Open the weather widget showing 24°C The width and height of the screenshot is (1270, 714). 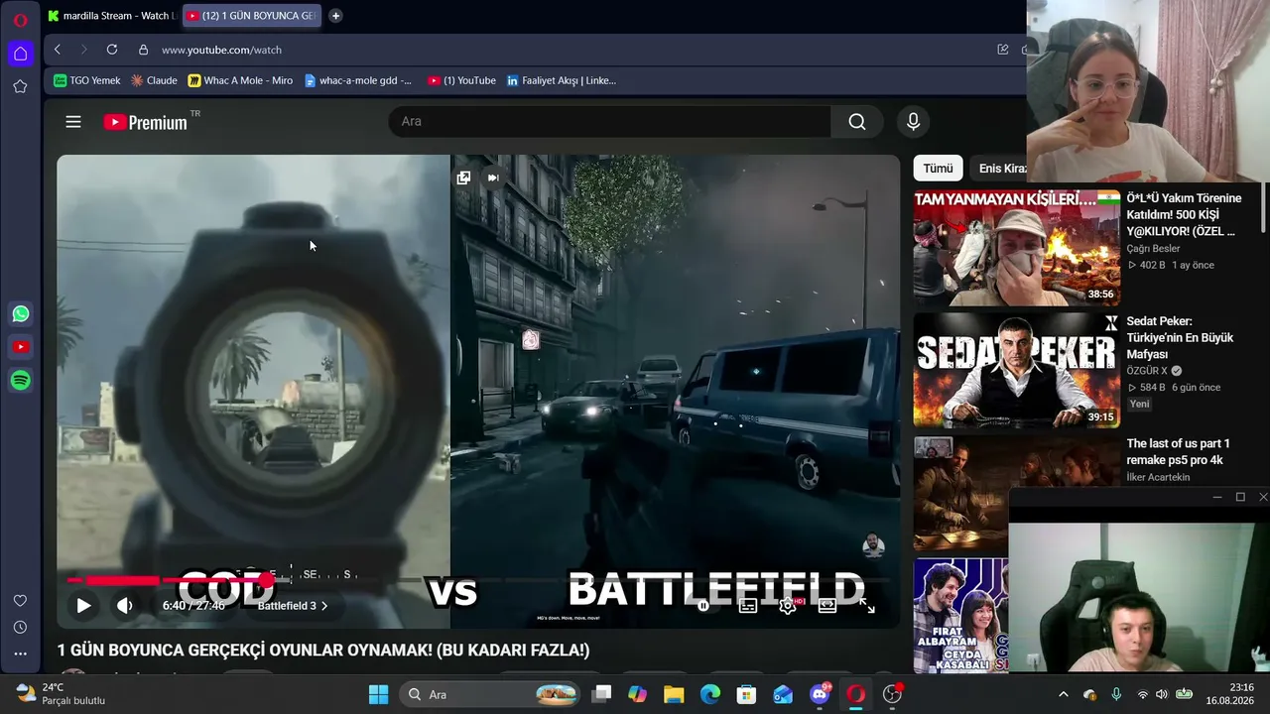pyautogui.click(x=62, y=694)
